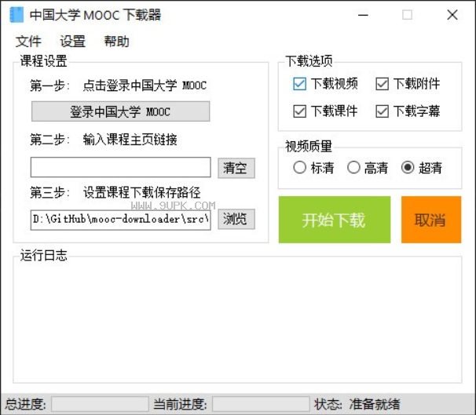
Task: Click inside the 运行日志 log area
Action: click(x=237, y=320)
